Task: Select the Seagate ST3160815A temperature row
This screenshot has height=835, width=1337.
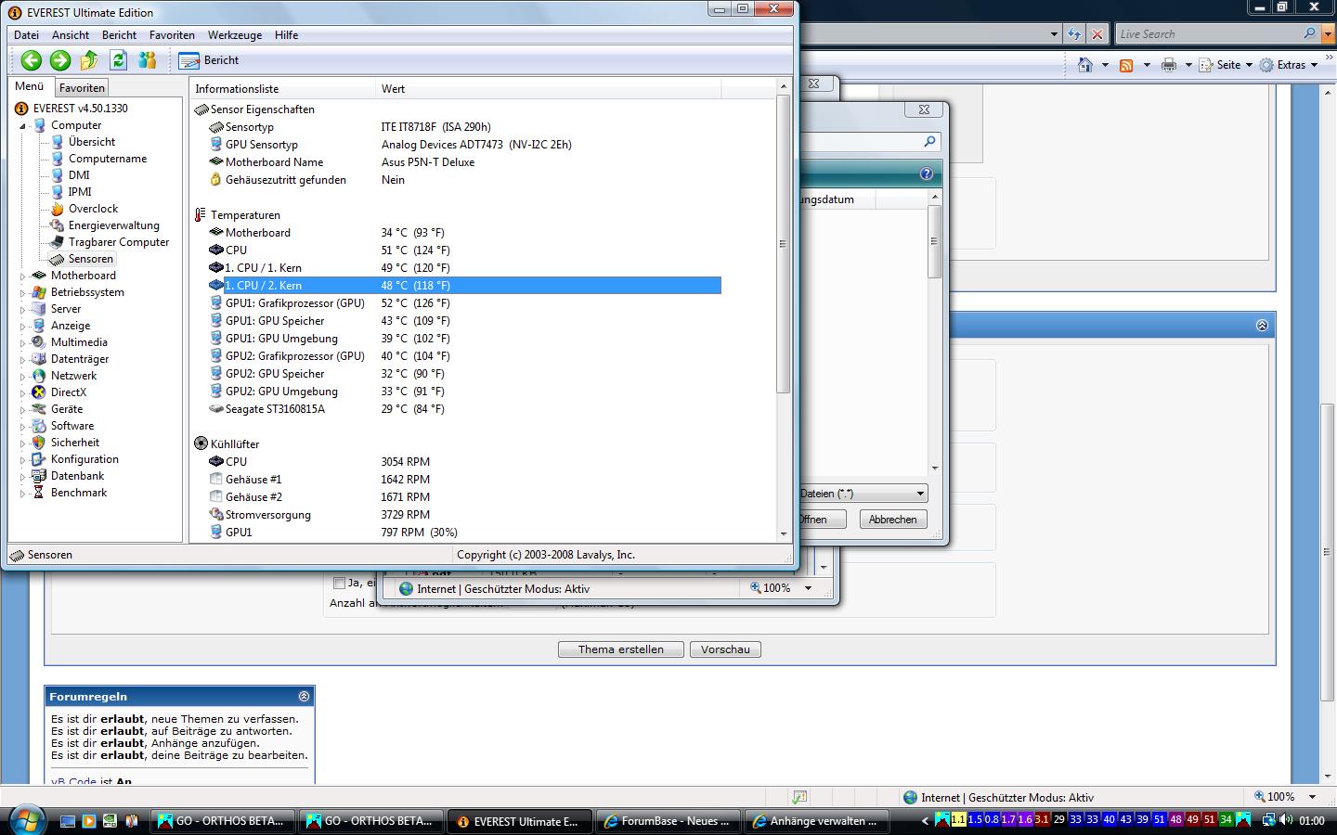Action: coord(464,409)
